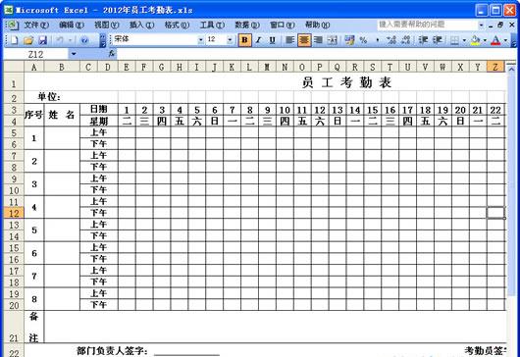The height and width of the screenshot is (357, 520).
Task: Open the 文件 menu
Action: pyautogui.click(x=36, y=25)
